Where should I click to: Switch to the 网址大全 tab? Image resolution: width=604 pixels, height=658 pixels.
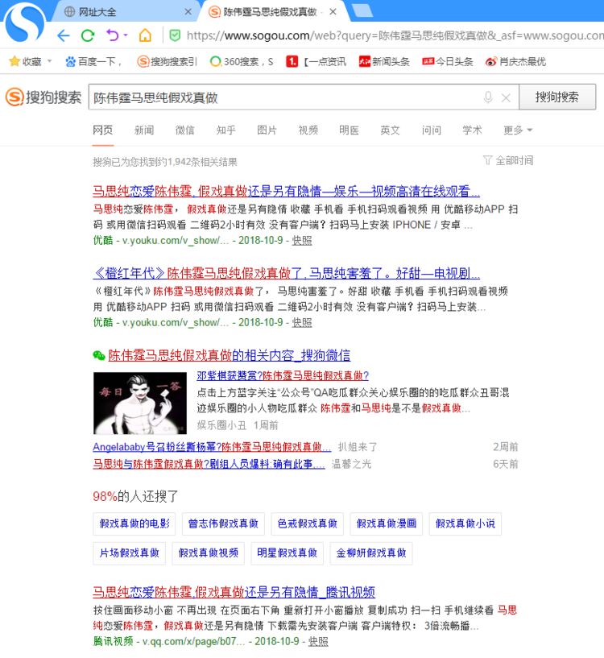97,12
